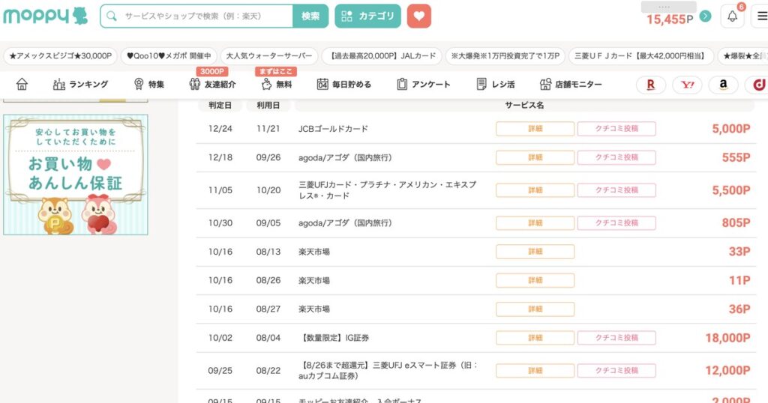Click 詳細 for agoda 12/18 row
Screen dimensions: 768x403
pyautogui.click(x=535, y=157)
